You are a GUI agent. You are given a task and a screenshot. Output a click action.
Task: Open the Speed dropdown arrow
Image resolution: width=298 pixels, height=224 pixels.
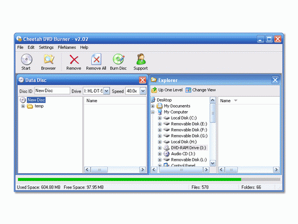pos(143,91)
